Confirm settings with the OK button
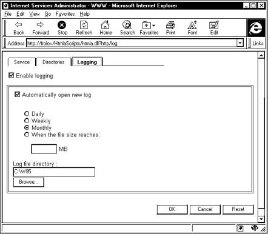This screenshot has height=234, width=268. pos(172,209)
